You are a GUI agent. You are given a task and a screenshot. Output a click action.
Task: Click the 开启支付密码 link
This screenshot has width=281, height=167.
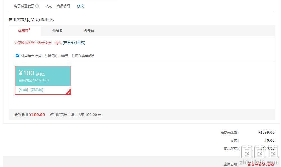tap(74, 43)
